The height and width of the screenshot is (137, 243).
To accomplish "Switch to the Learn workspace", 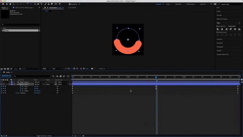I will pos(168,4).
